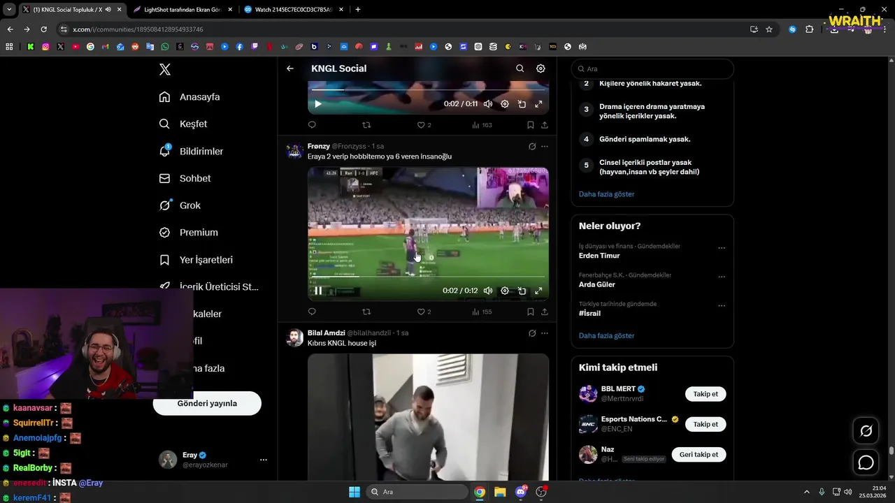Like the post with 163 views
The height and width of the screenshot is (503, 895).
point(424,125)
